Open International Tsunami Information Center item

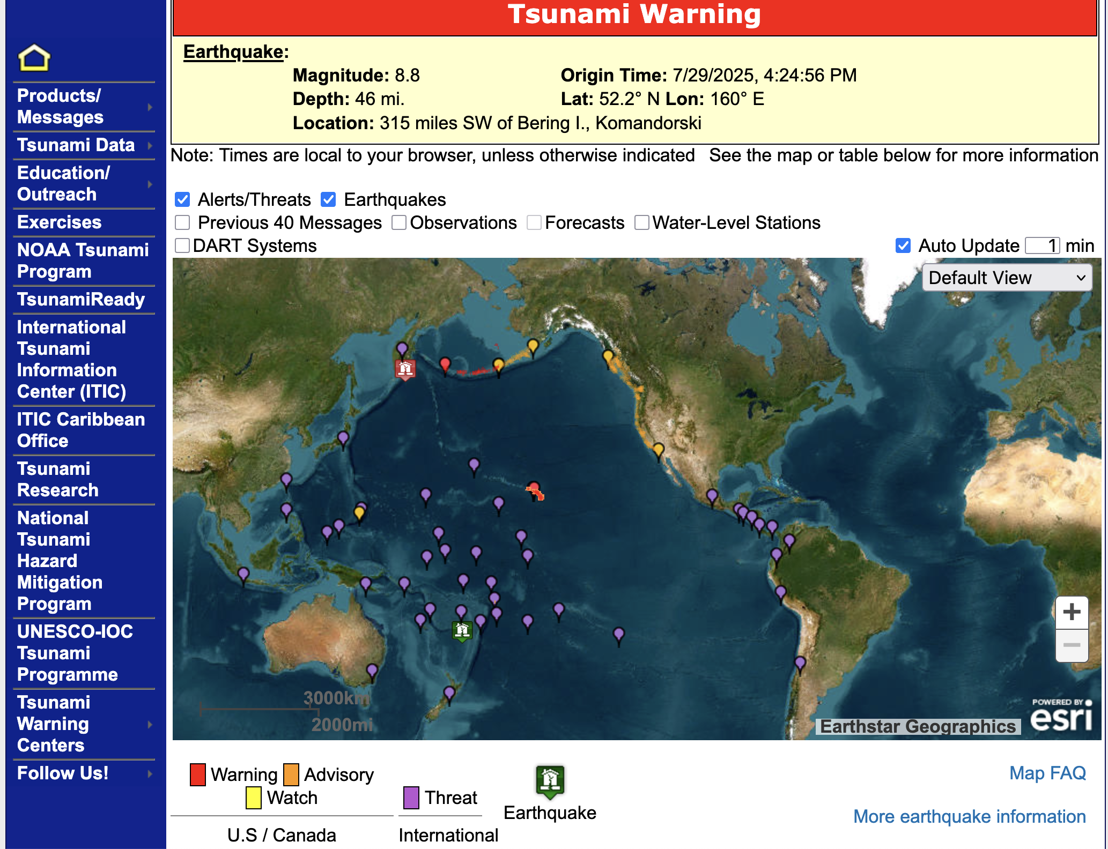tap(72, 360)
